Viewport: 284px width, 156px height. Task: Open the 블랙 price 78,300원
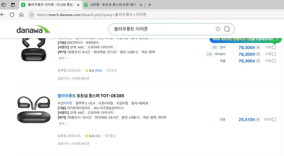[247, 48]
